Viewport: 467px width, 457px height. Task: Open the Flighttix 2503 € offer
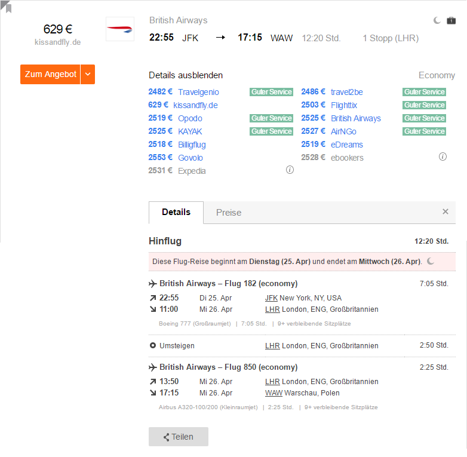coord(329,105)
